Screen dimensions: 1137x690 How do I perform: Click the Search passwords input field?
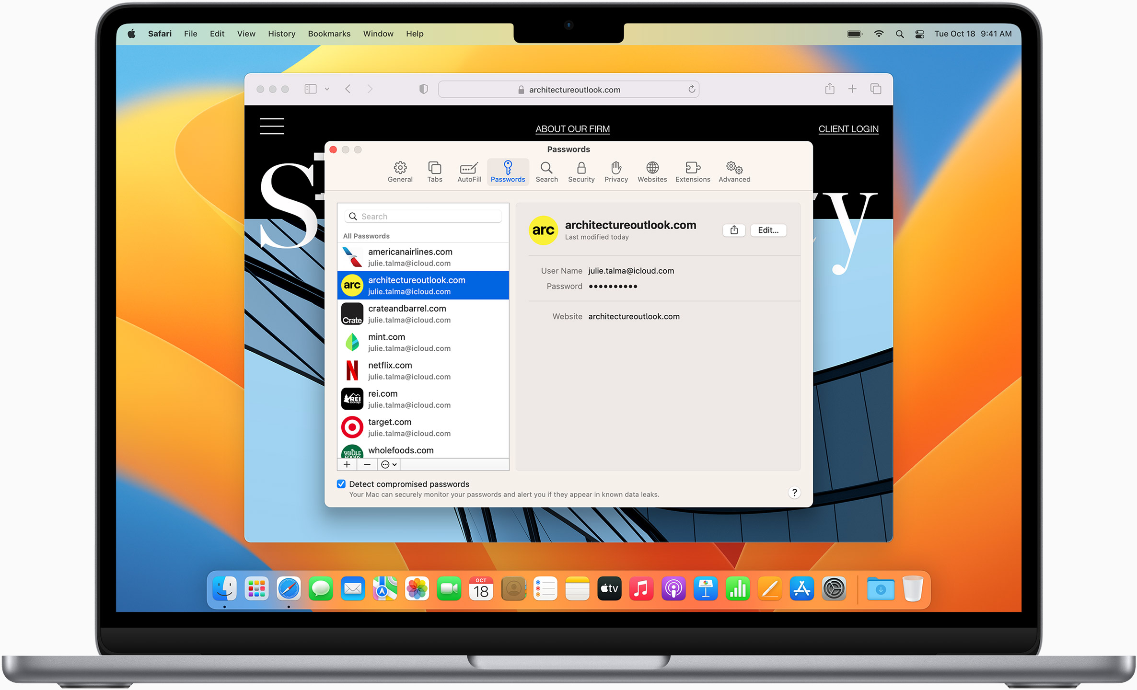pyautogui.click(x=424, y=216)
